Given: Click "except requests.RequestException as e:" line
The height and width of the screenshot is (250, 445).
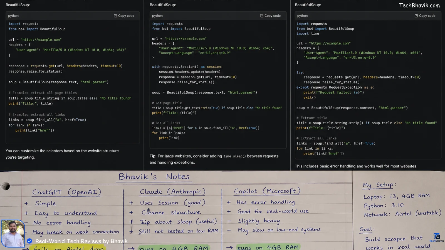Looking at the screenshot, I should pos(335,87).
